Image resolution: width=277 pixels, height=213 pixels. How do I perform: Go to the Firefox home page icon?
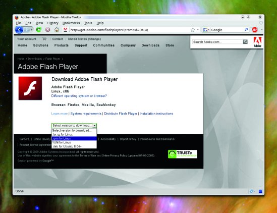pyautogui.click(x=57, y=30)
